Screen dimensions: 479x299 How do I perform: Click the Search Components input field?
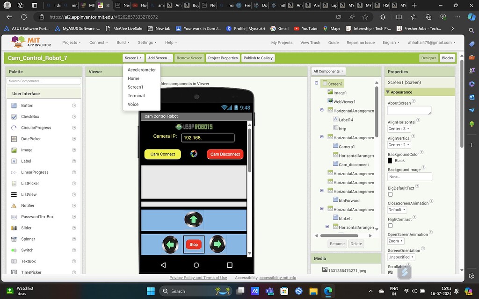43,80
